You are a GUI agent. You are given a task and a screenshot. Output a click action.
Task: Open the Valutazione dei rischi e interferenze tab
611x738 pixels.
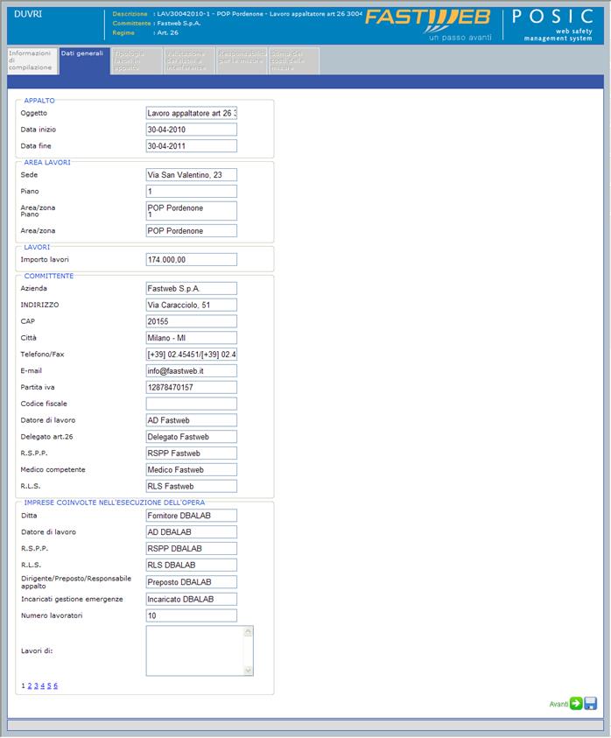coord(189,60)
